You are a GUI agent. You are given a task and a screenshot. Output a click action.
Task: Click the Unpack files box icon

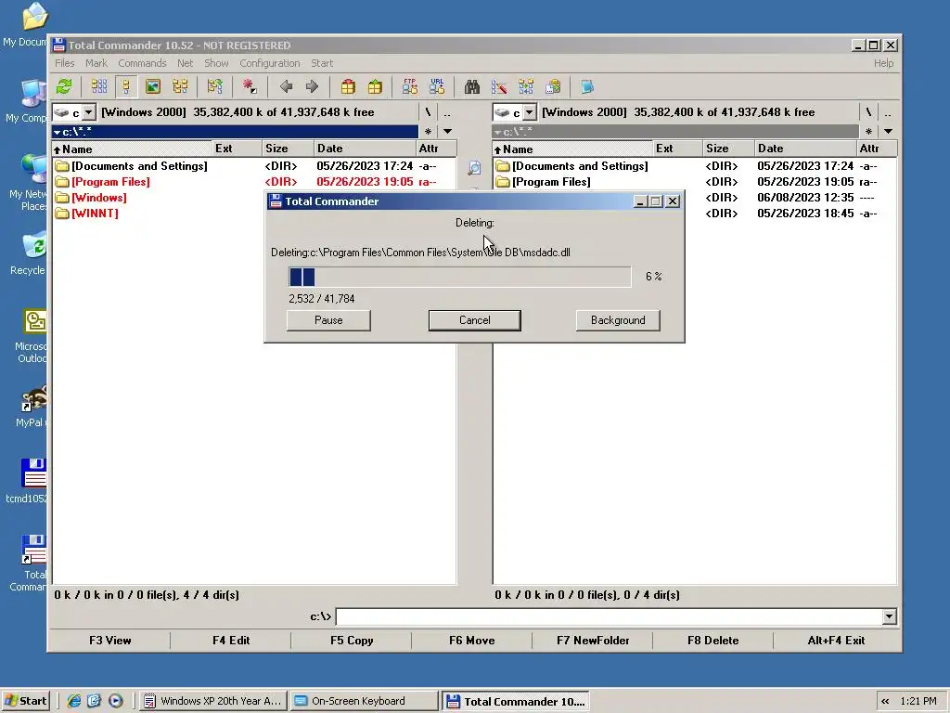coord(375,86)
